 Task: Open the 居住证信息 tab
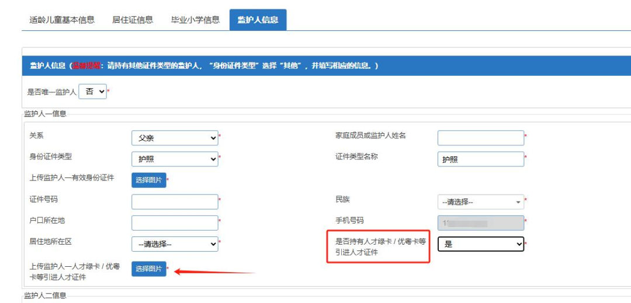133,20
